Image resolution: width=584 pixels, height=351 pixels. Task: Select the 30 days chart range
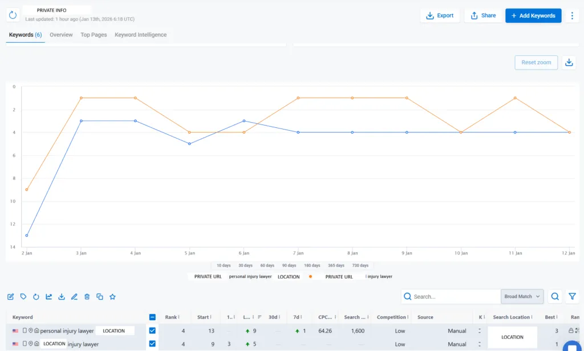245,265
